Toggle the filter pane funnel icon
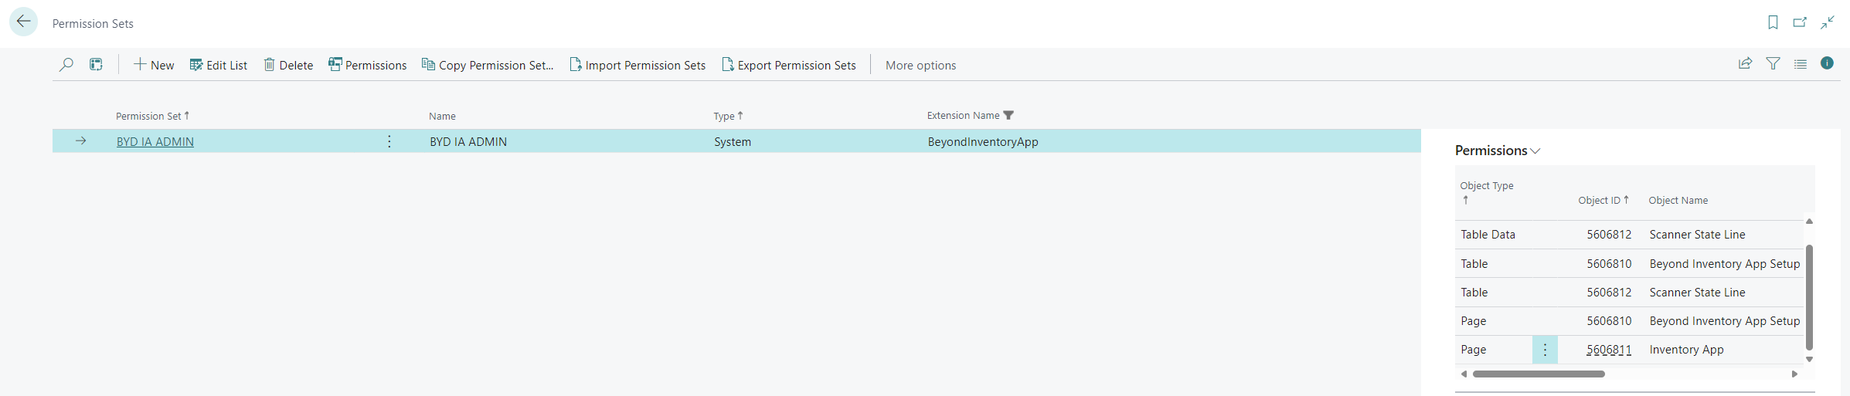Screen dimensions: 1850x396 click(1773, 64)
